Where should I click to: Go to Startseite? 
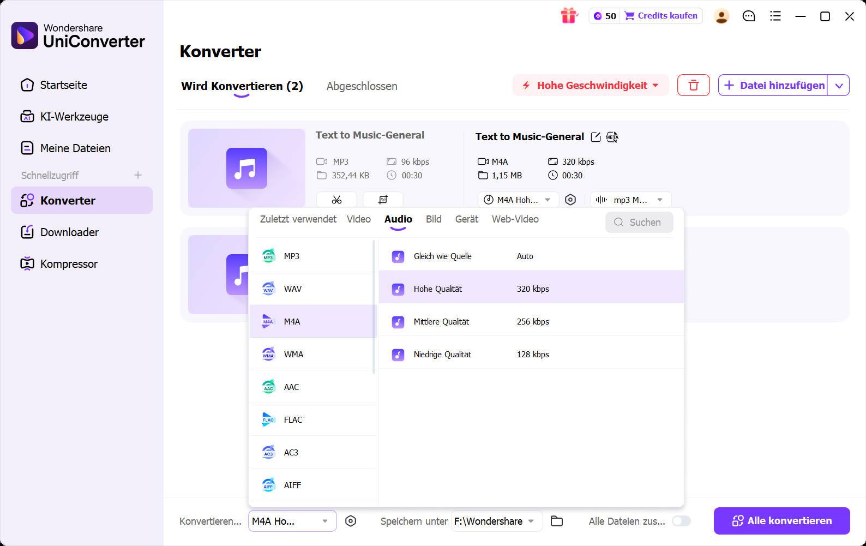click(x=82, y=85)
